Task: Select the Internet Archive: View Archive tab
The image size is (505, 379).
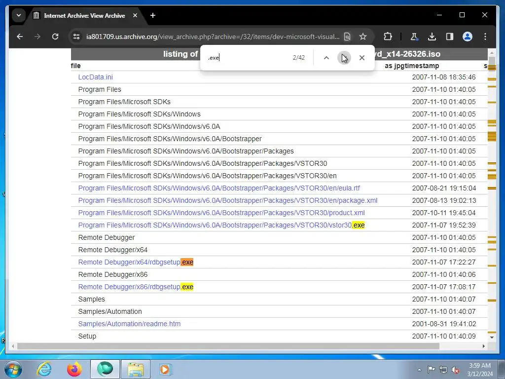Action: tap(84, 15)
